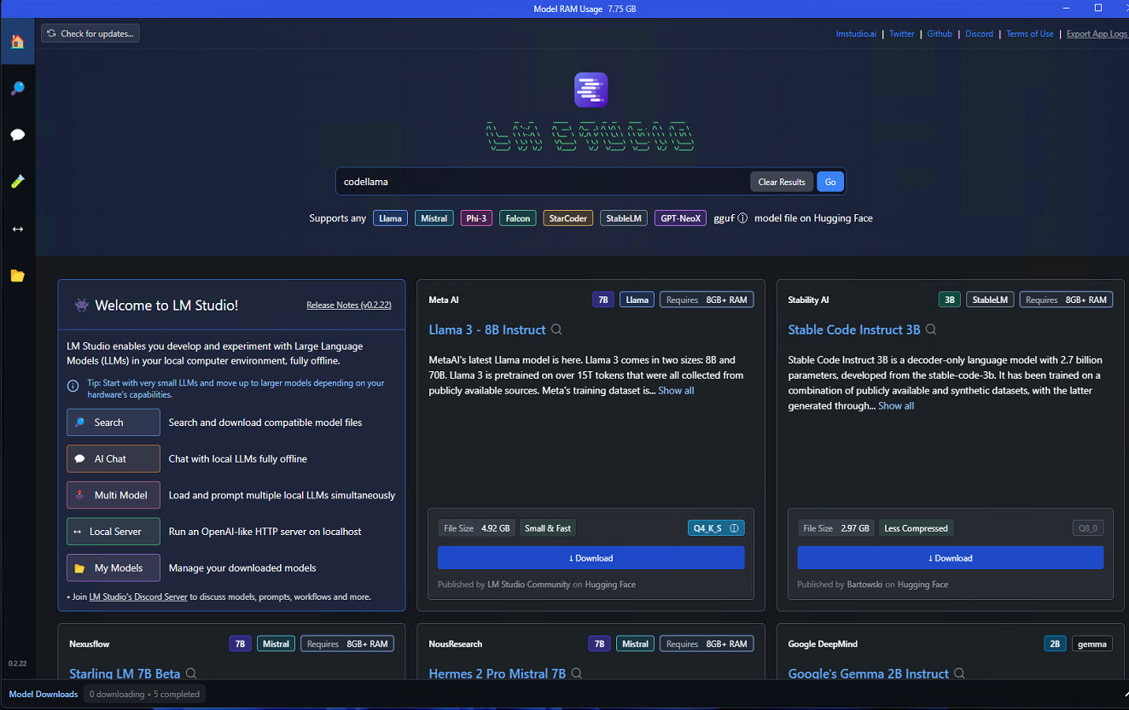Click the gguf info icon
The width and height of the screenshot is (1129, 710).
pyautogui.click(x=742, y=218)
